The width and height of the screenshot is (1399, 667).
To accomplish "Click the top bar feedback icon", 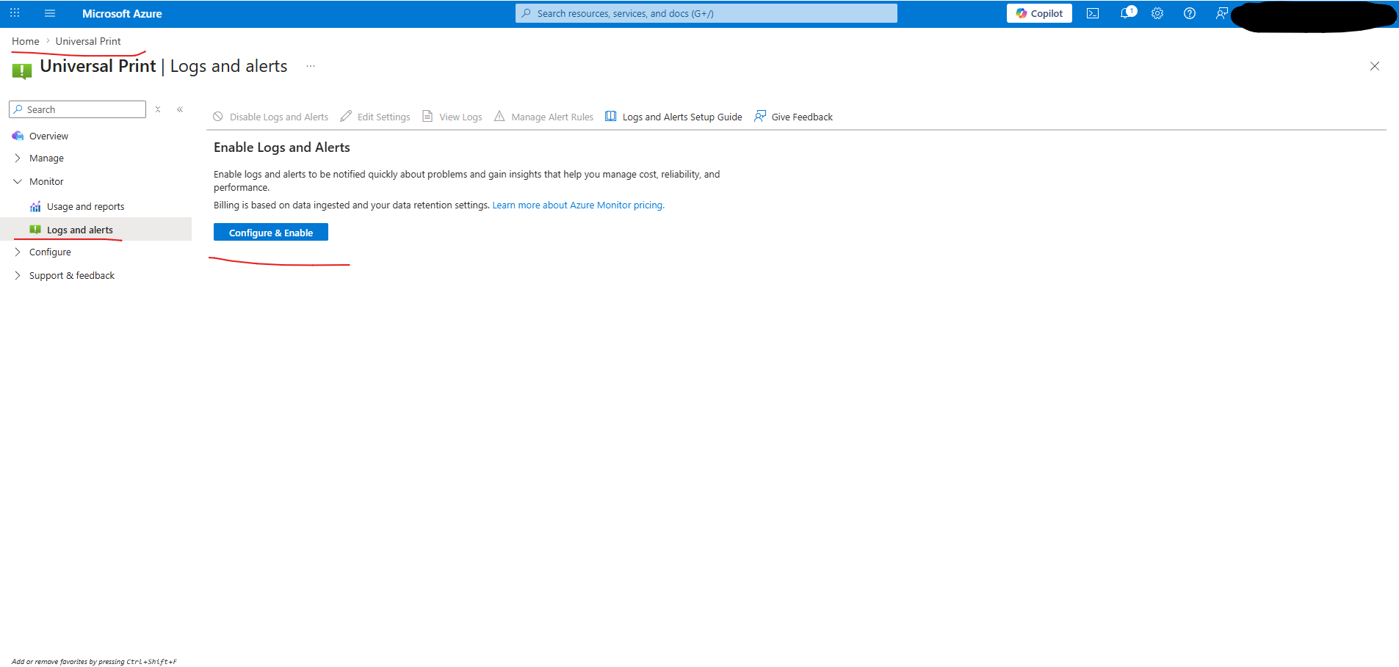I will tap(1221, 13).
